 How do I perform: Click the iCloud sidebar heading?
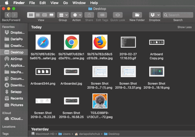coord(7,113)
